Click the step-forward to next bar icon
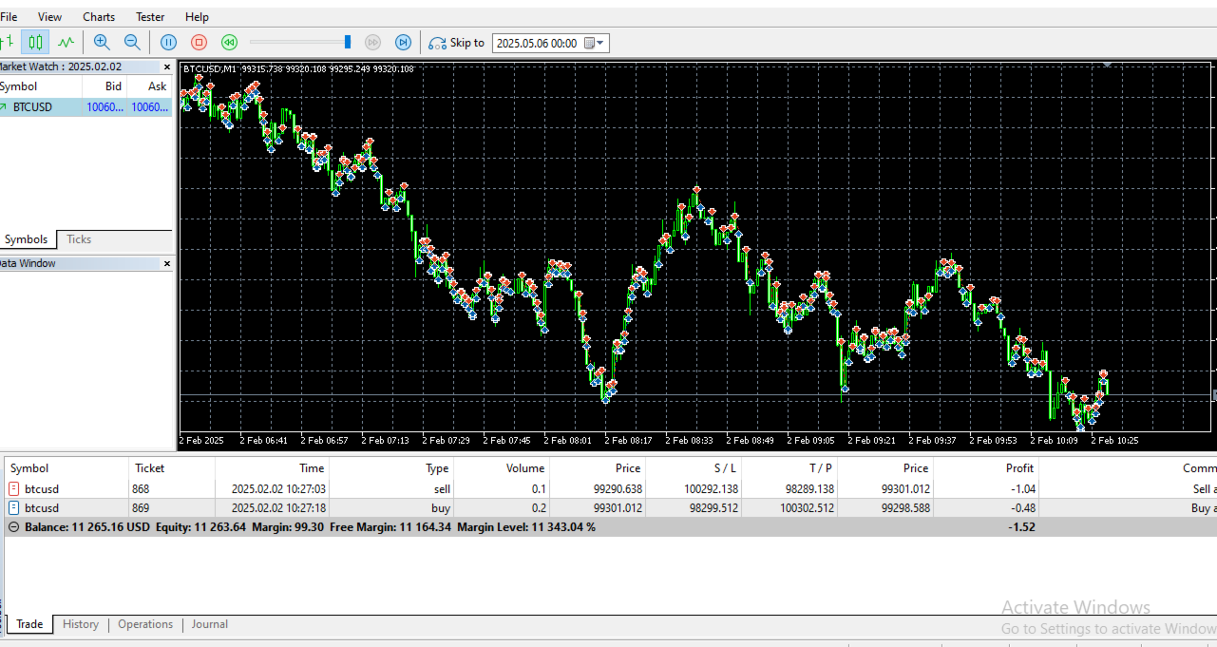This screenshot has height=647, width=1217. point(403,42)
